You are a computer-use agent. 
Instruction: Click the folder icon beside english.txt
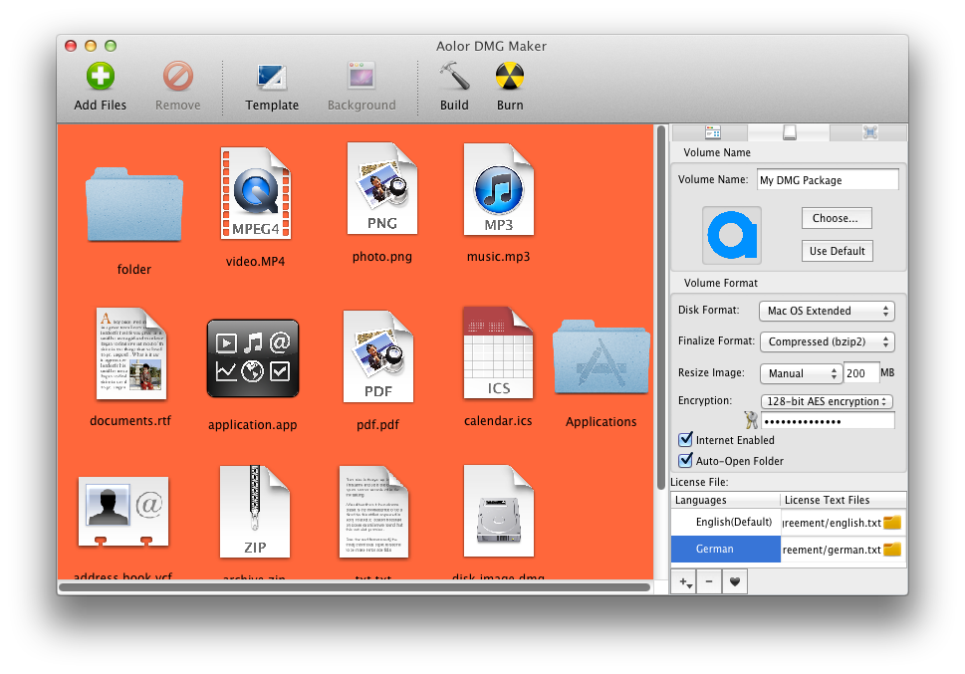click(x=892, y=523)
